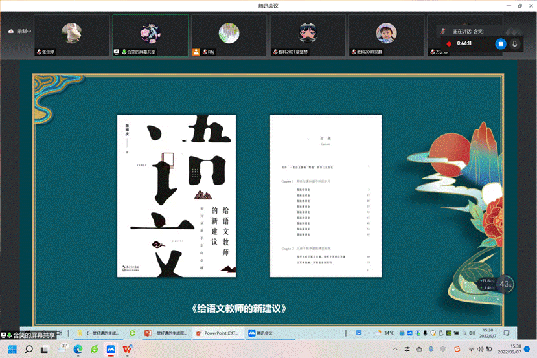Image resolution: width=537 pixels, height=358 pixels.
Task: Open Task View on the taskbar
Action: (45, 349)
